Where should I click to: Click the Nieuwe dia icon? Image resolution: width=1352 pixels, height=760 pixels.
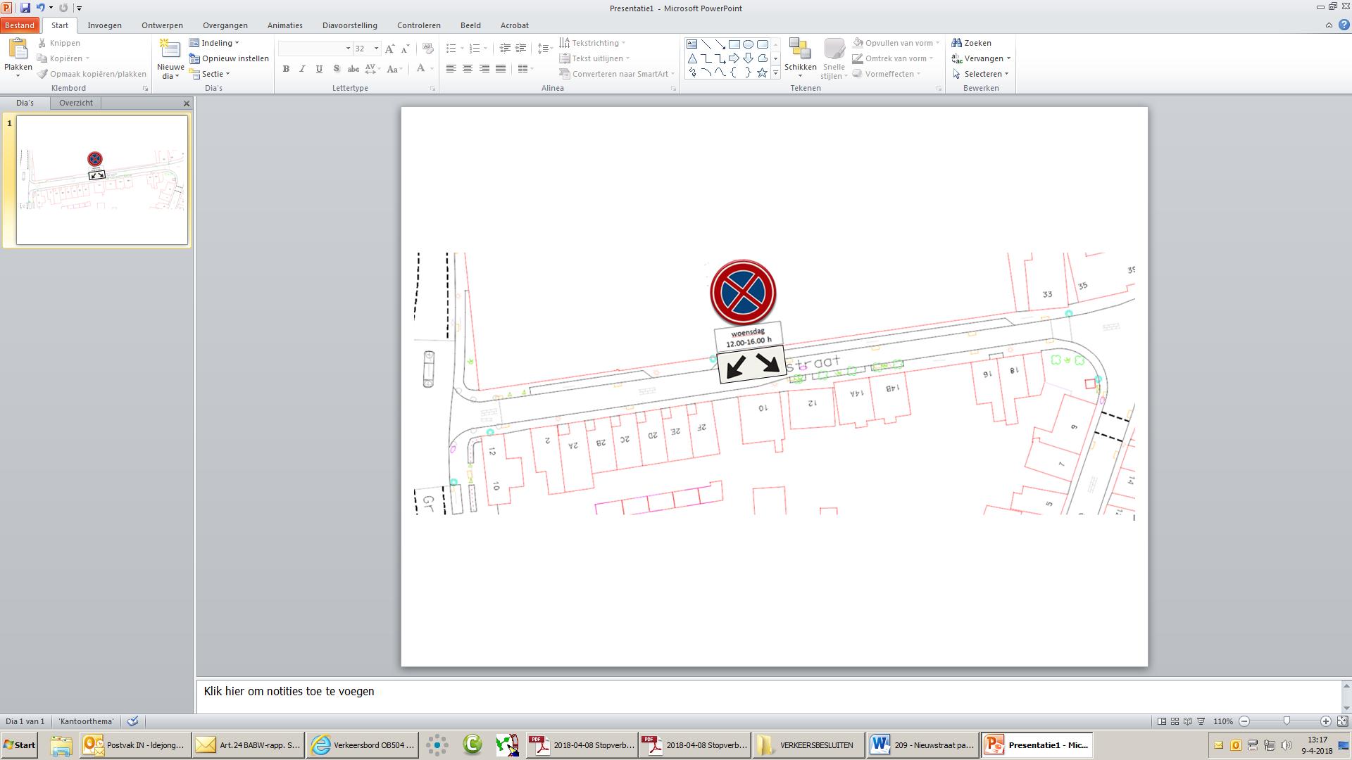pos(170,50)
